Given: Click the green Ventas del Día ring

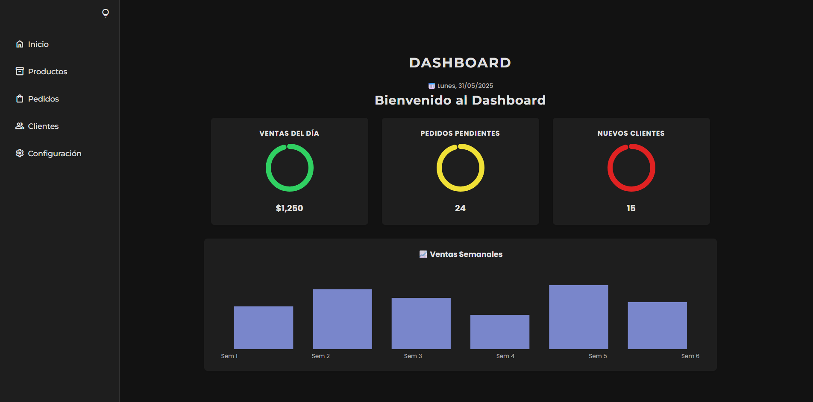Looking at the screenshot, I should [x=290, y=168].
